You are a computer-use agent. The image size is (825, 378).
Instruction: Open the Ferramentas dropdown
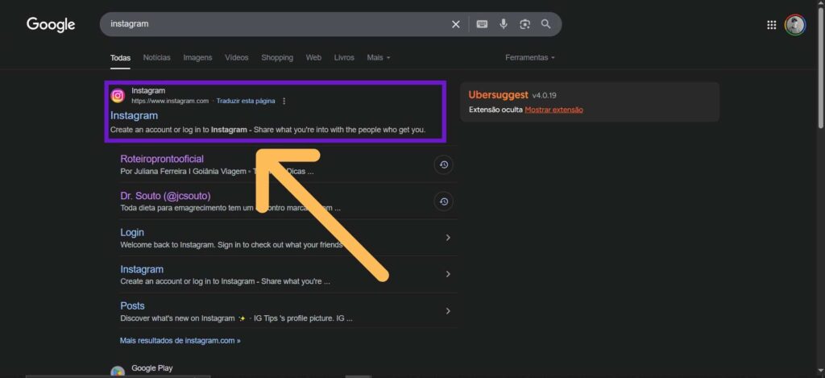click(530, 57)
